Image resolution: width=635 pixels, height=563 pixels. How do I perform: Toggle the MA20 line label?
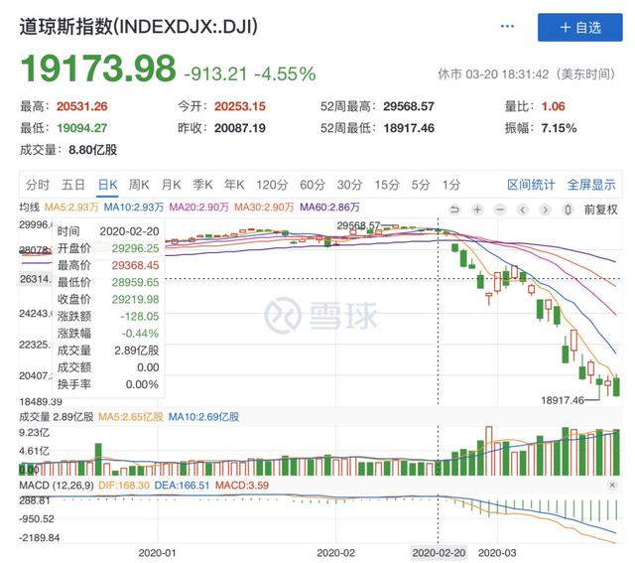[196, 208]
